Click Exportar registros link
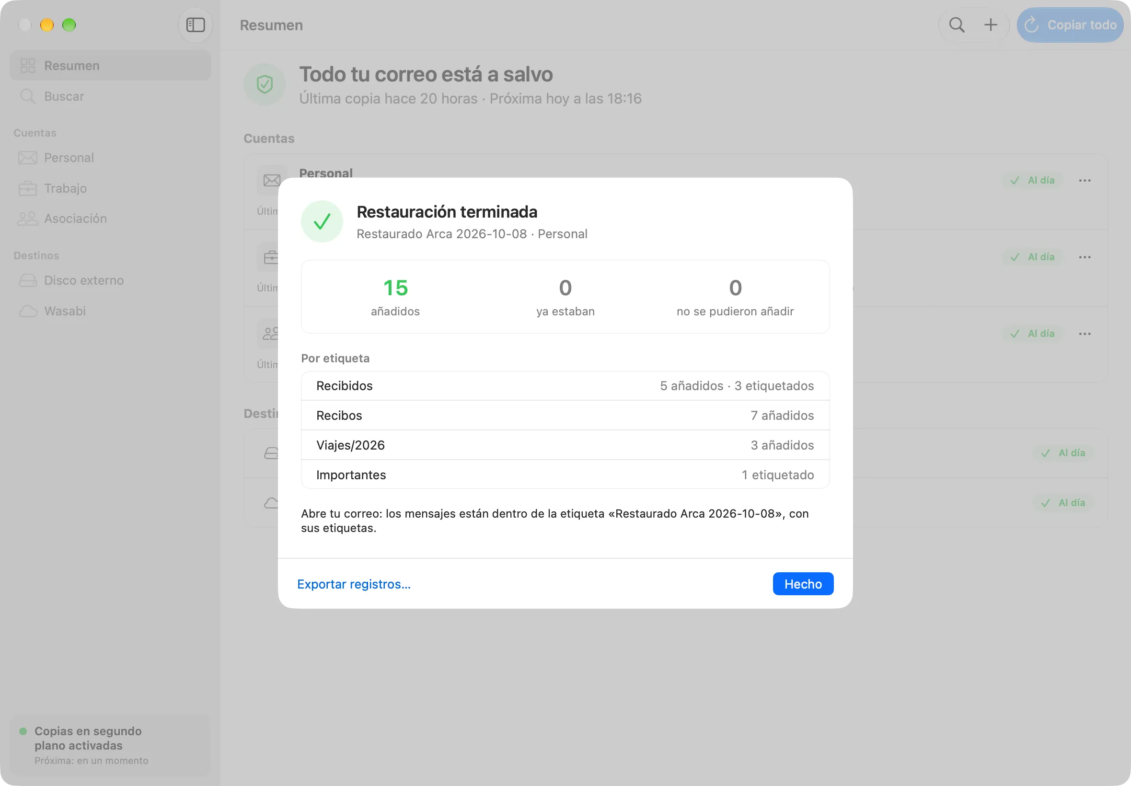The width and height of the screenshot is (1131, 786). 354,584
